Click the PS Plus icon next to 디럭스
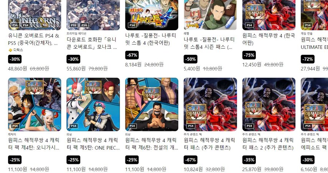Screen dimensions: 328x173 10,50
